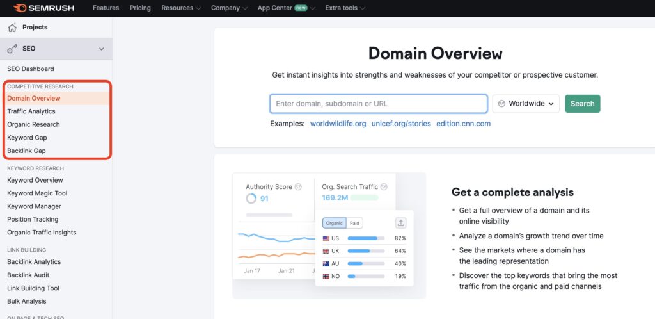Focus the domain entry input field
This screenshot has width=655, height=319.
(x=378, y=104)
